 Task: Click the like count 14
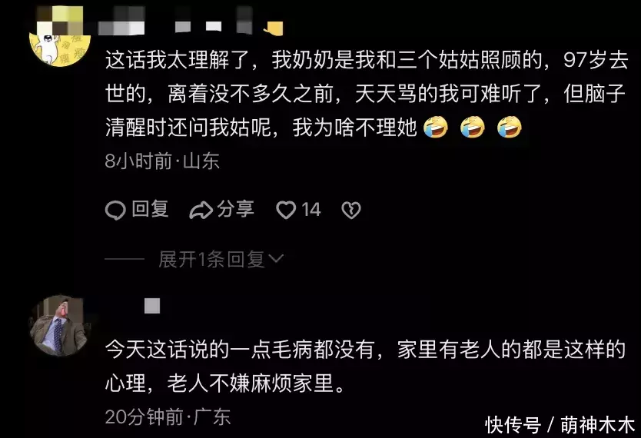click(311, 210)
